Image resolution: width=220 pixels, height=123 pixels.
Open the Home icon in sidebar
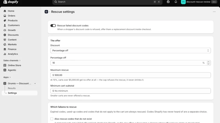[5, 11]
